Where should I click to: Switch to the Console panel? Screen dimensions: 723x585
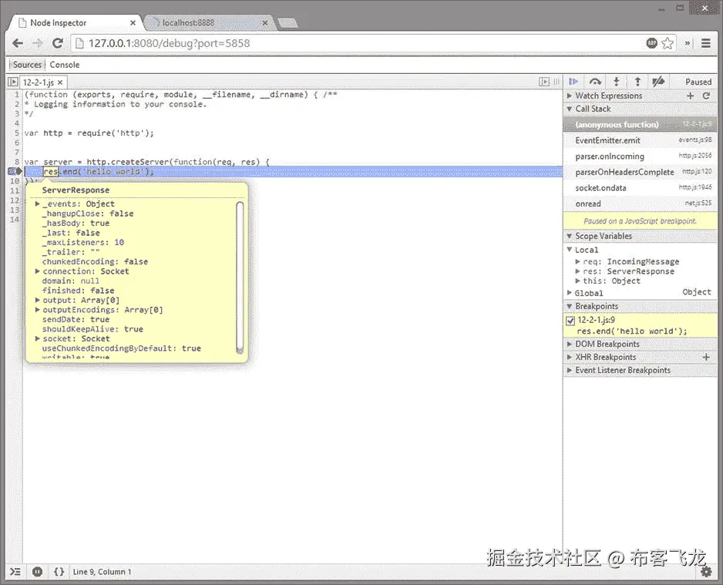click(64, 65)
